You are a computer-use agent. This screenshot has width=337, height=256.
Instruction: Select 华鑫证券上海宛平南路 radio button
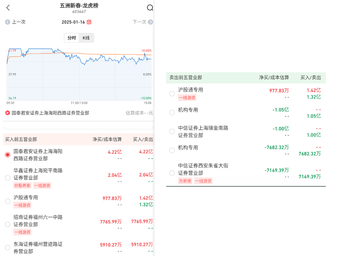click(x=8, y=178)
